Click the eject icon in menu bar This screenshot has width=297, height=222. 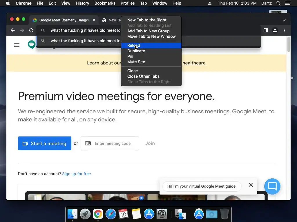tap(210, 3)
